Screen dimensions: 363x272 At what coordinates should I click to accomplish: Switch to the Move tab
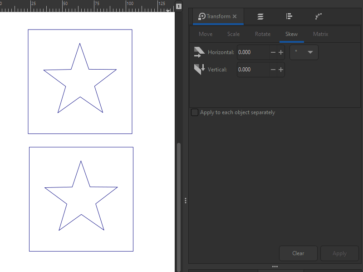[x=205, y=34]
